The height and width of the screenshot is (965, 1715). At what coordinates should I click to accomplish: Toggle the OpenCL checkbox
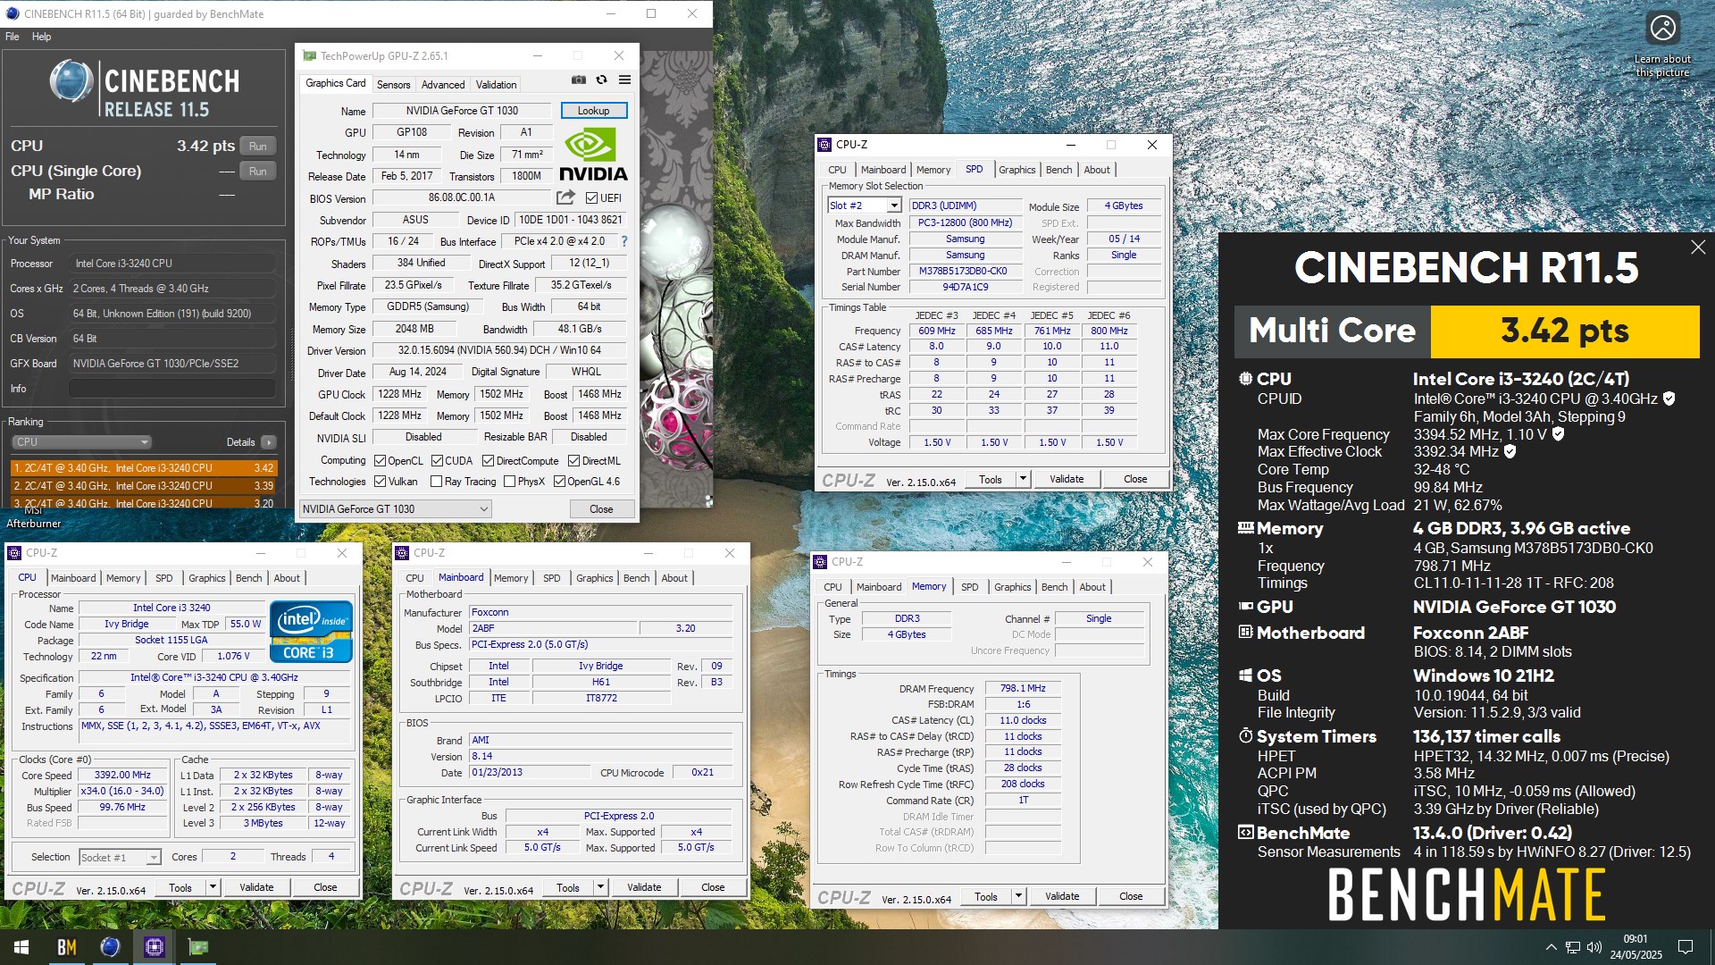pos(380,461)
